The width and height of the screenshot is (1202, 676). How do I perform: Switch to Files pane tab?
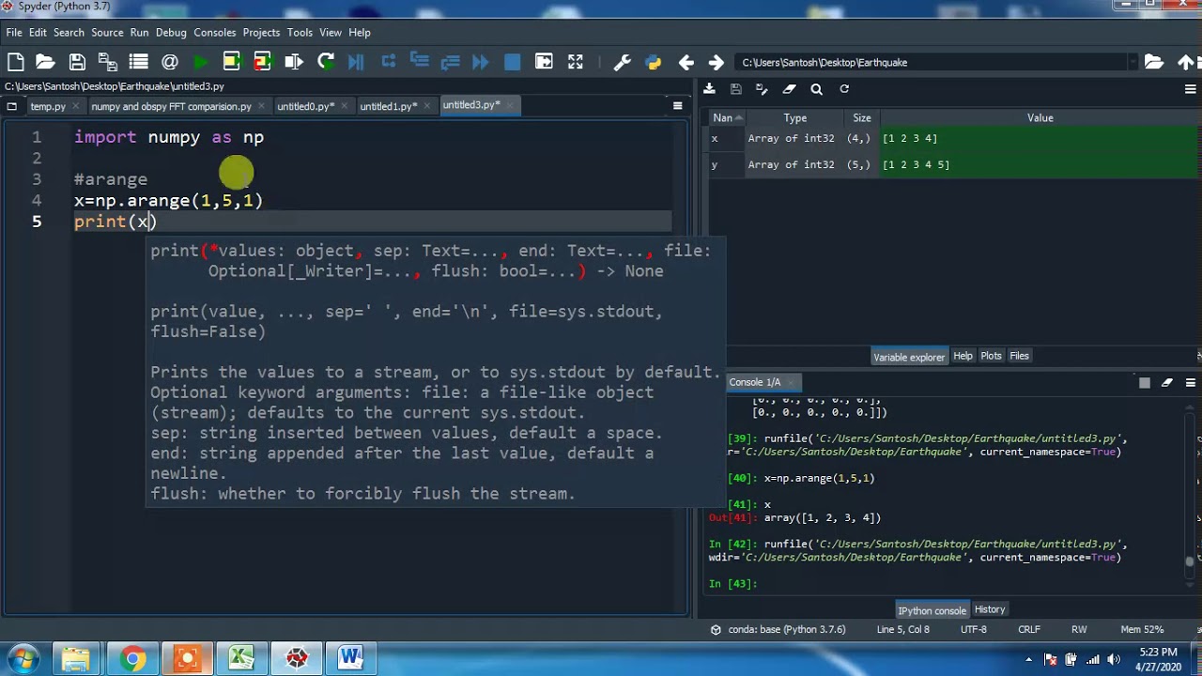(1019, 356)
